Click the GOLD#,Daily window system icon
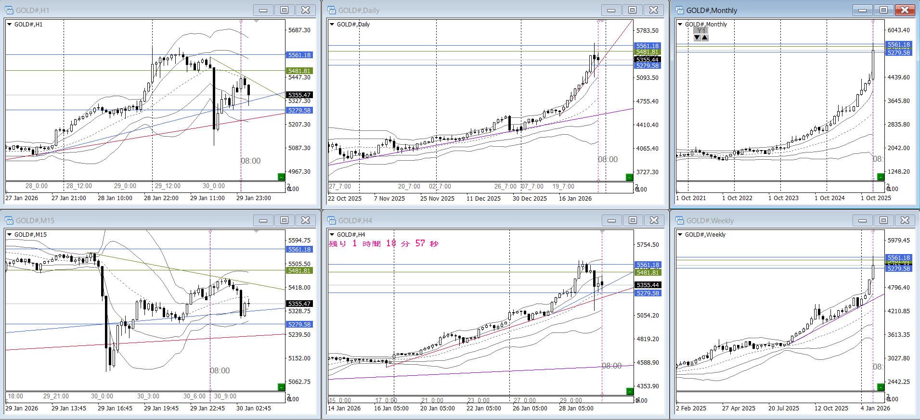 pyautogui.click(x=332, y=10)
